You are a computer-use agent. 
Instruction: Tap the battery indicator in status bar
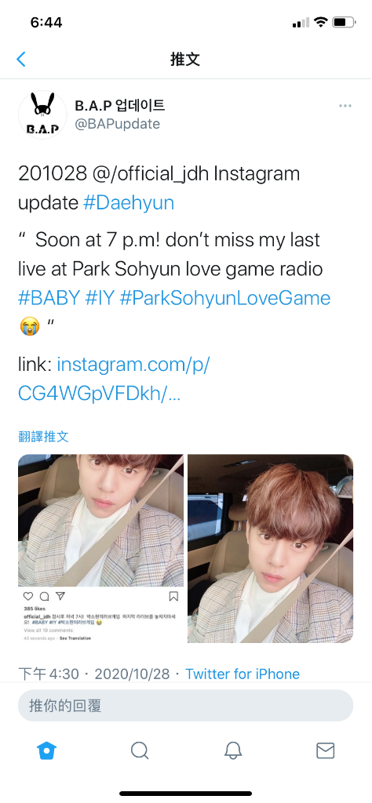point(344,23)
